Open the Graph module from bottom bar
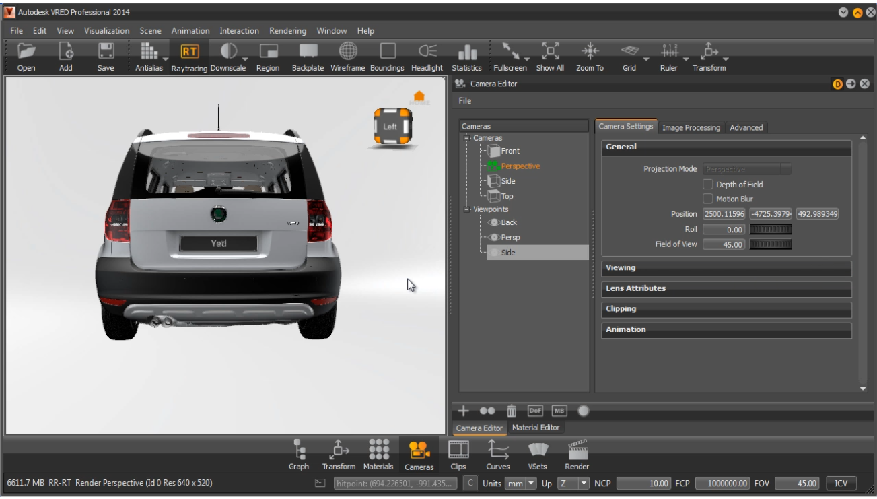The width and height of the screenshot is (877, 499). click(x=299, y=449)
